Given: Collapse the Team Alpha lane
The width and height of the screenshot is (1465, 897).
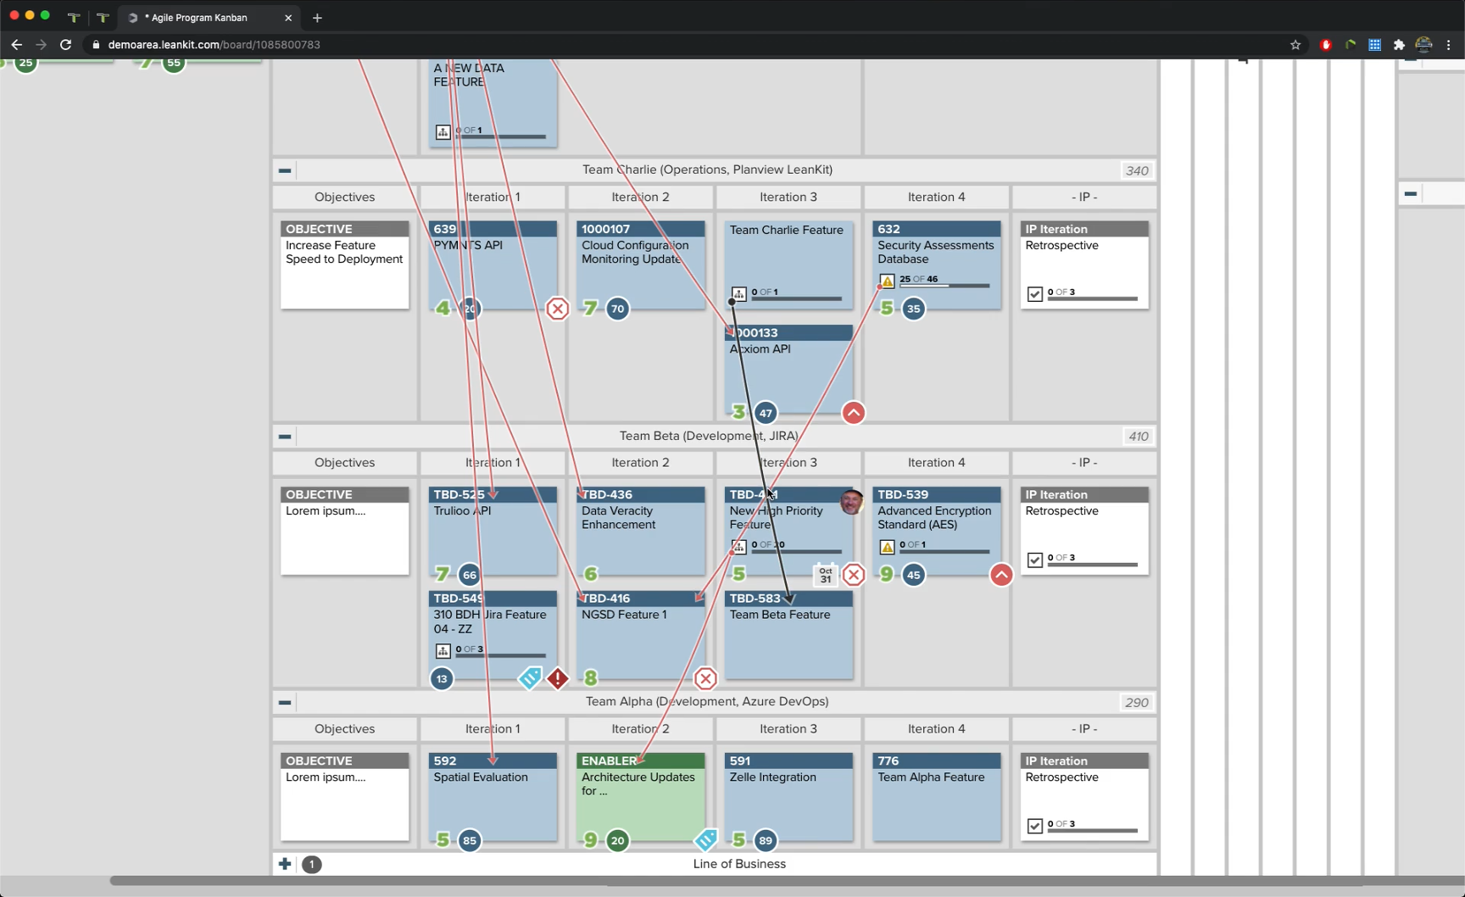Looking at the screenshot, I should coord(285,702).
